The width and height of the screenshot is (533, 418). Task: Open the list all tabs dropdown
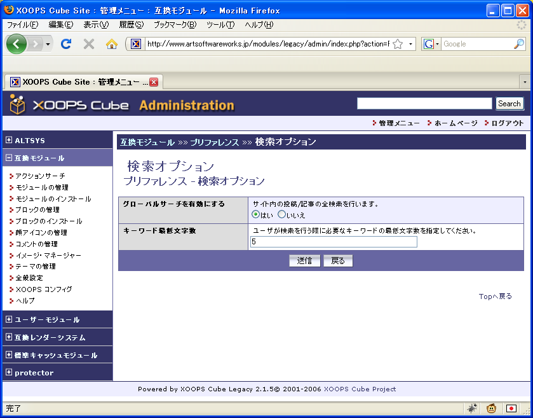(x=525, y=82)
